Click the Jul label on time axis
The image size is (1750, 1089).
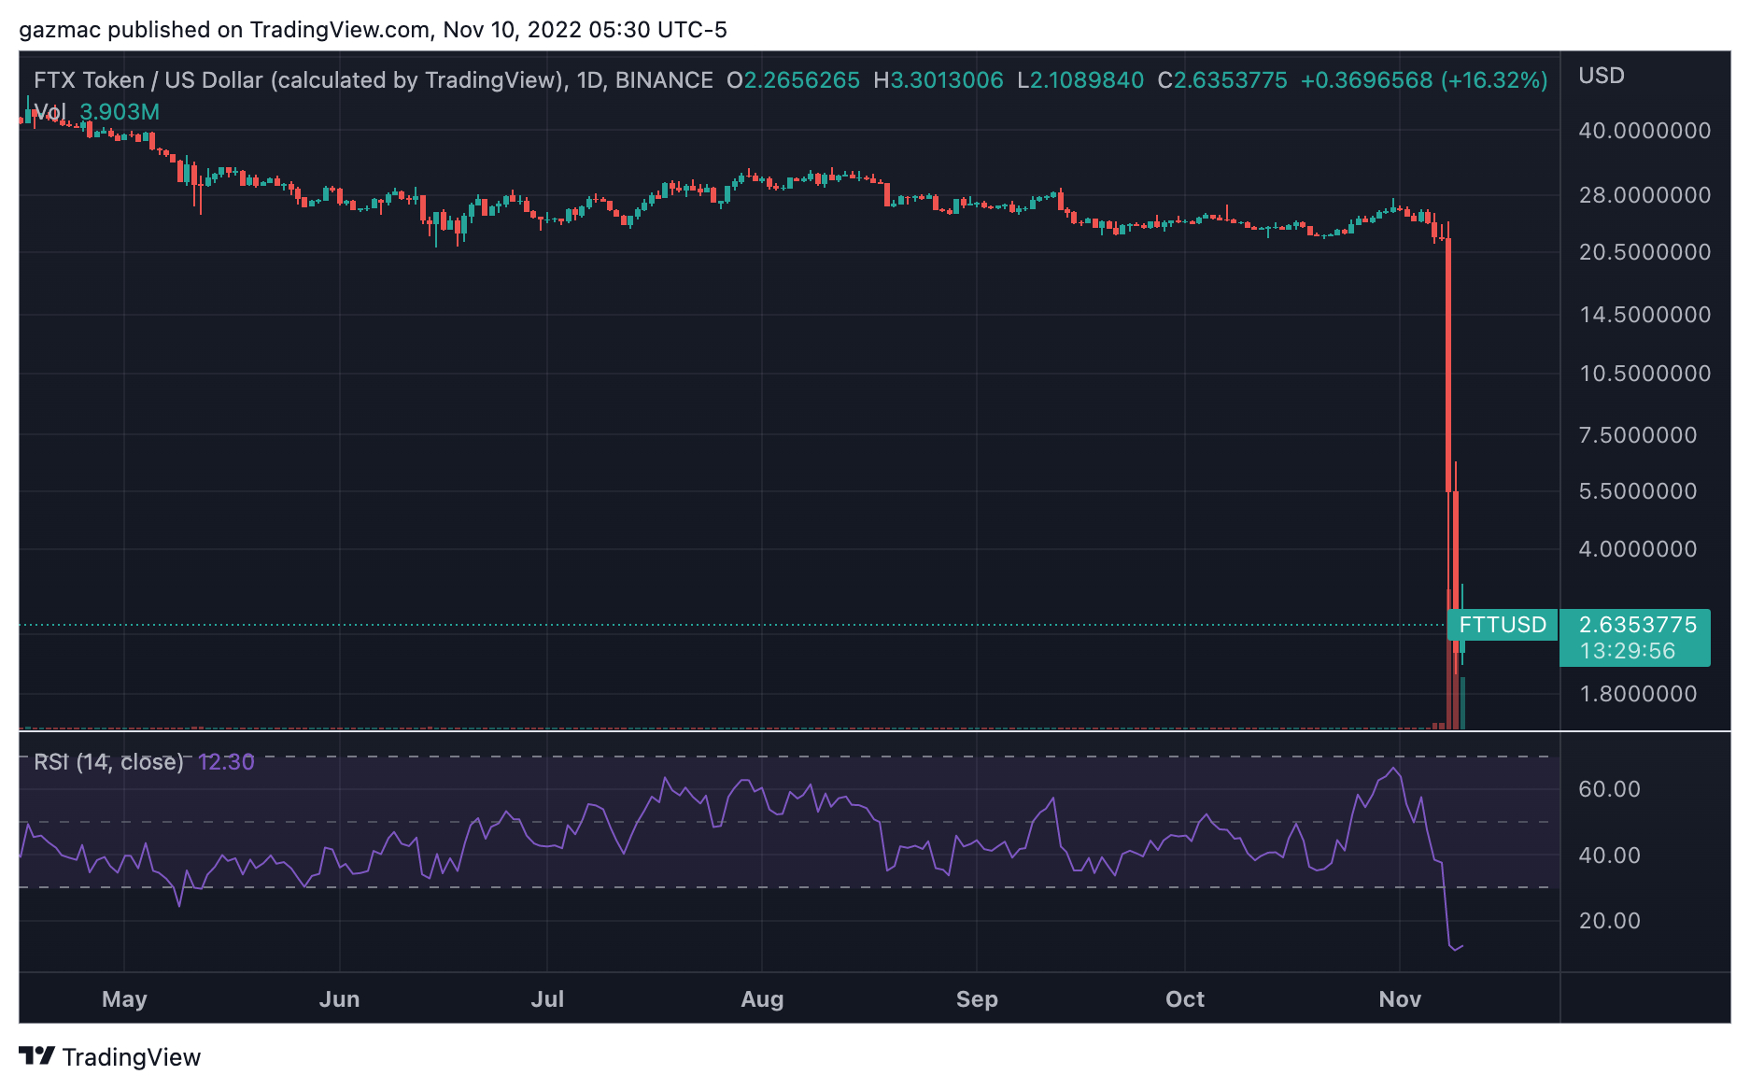[547, 999]
